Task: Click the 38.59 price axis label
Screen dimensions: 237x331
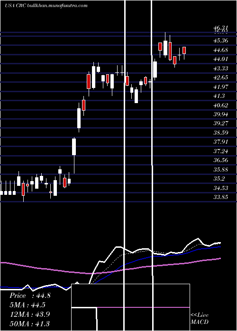Action: click(x=221, y=132)
